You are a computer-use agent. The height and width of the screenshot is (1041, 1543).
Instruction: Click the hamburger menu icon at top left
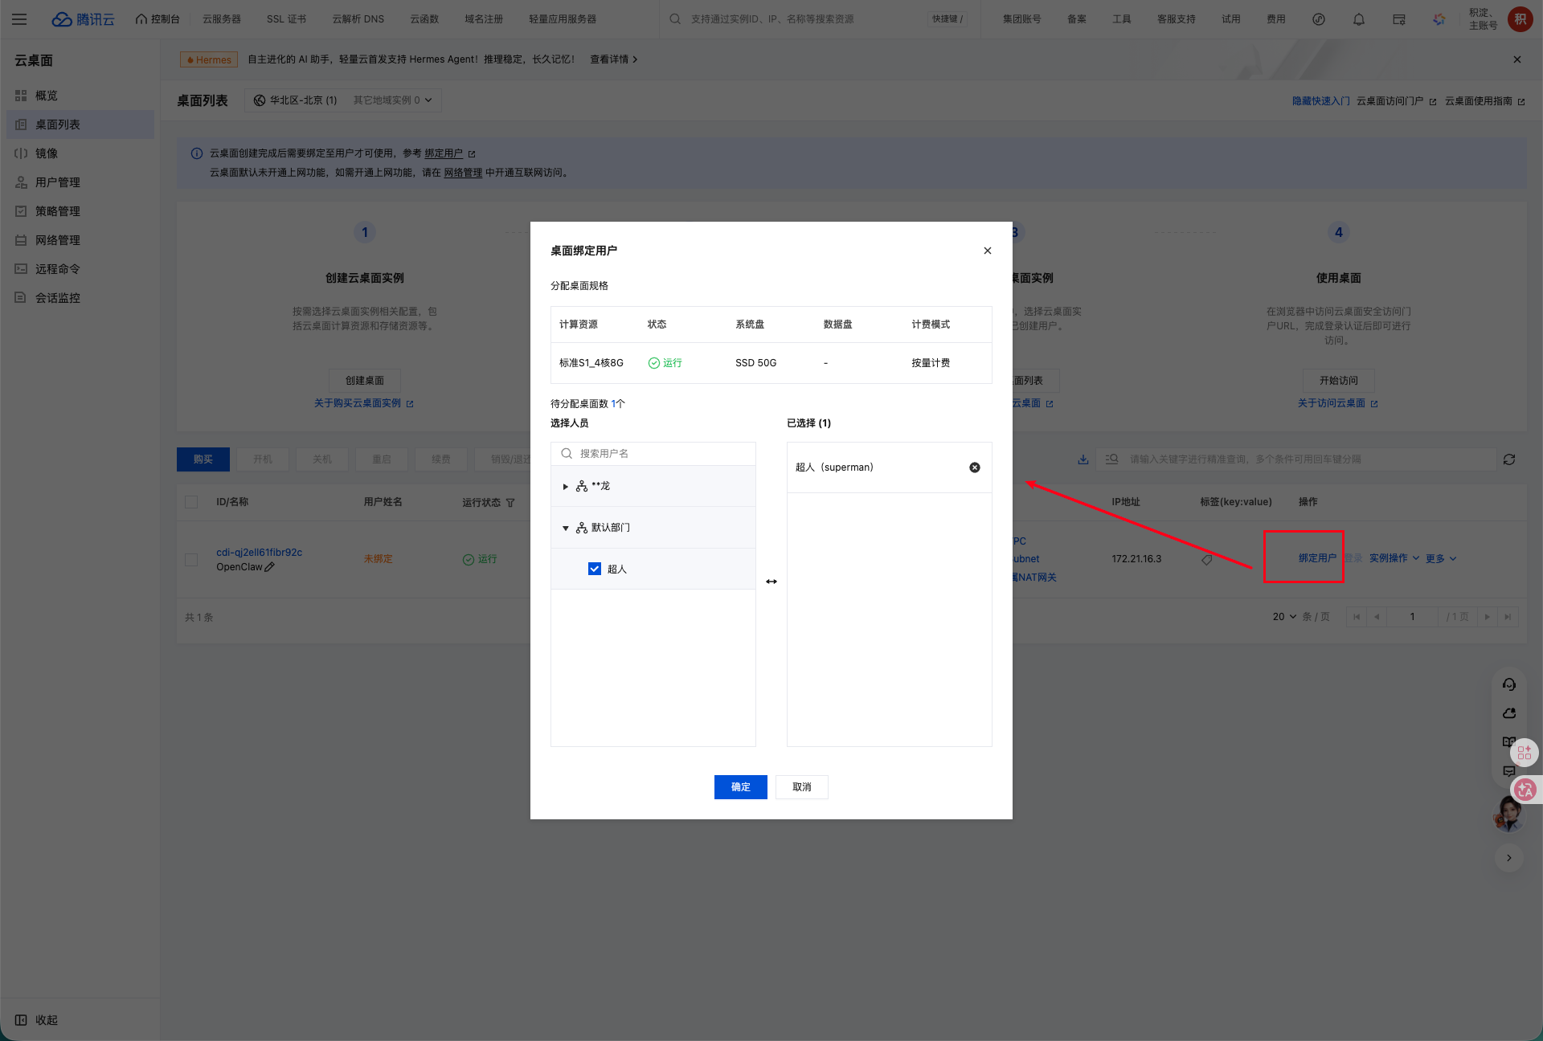pyautogui.click(x=19, y=19)
